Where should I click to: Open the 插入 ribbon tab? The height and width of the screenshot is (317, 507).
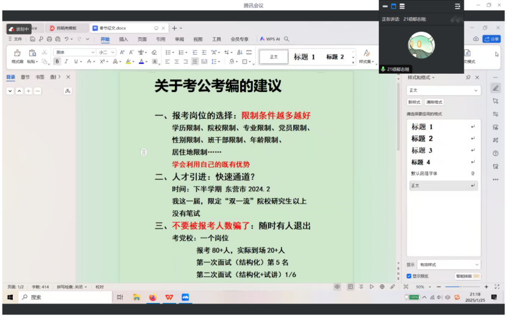(x=124, y=39)
